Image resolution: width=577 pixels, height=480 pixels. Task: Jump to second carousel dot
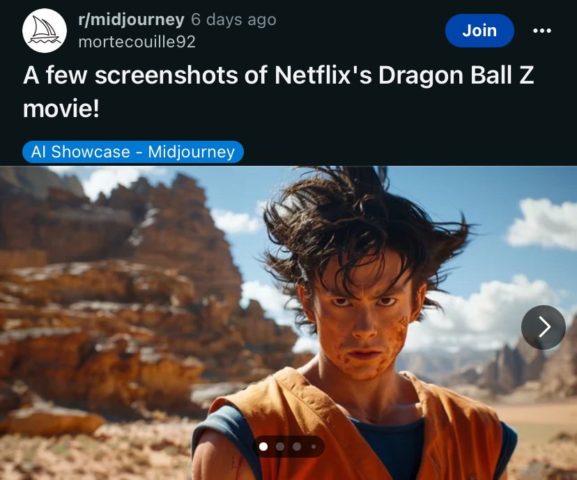[280, 447]
